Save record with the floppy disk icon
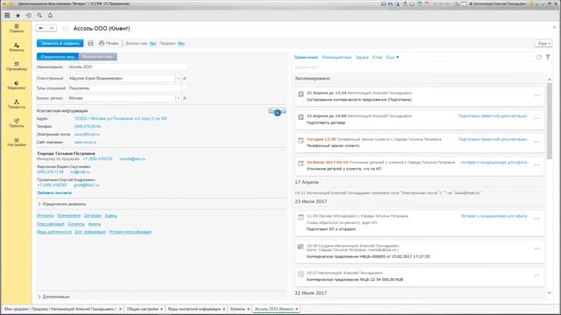 90,43
